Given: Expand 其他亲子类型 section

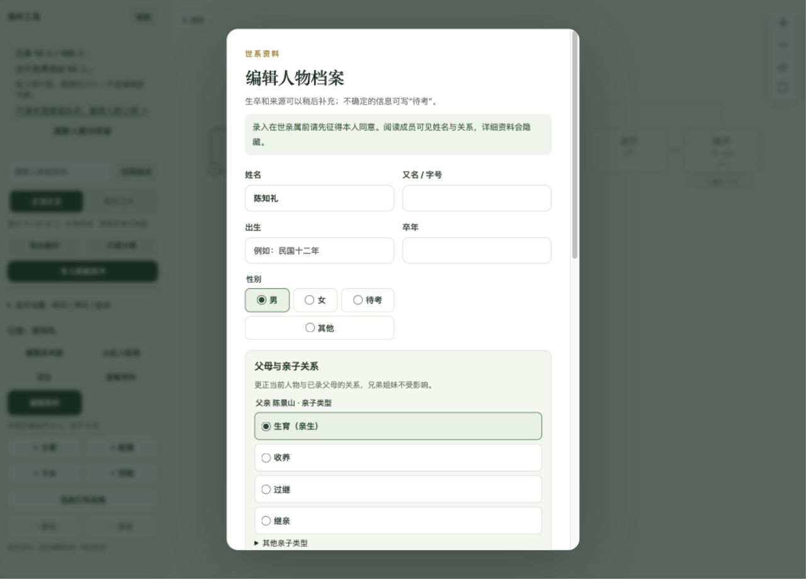Looking at the screenshot, I should 281,543.
